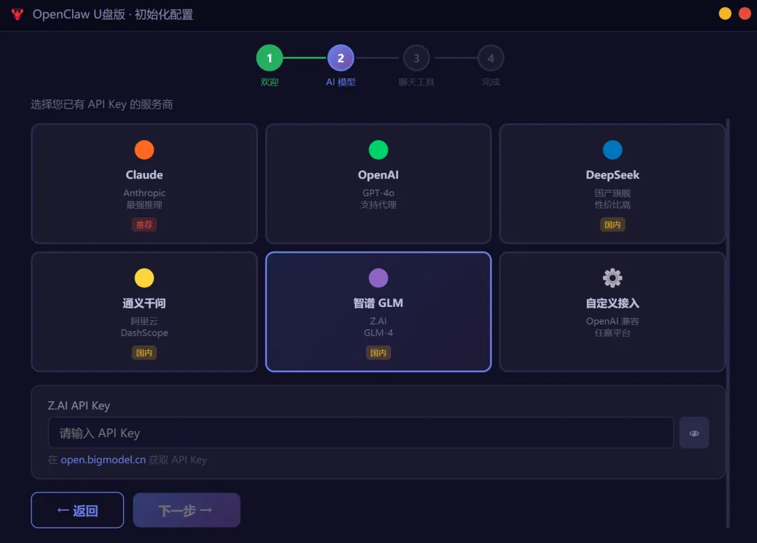Click the yellow minimize window button
757x543 pixels.
[725, 13]
